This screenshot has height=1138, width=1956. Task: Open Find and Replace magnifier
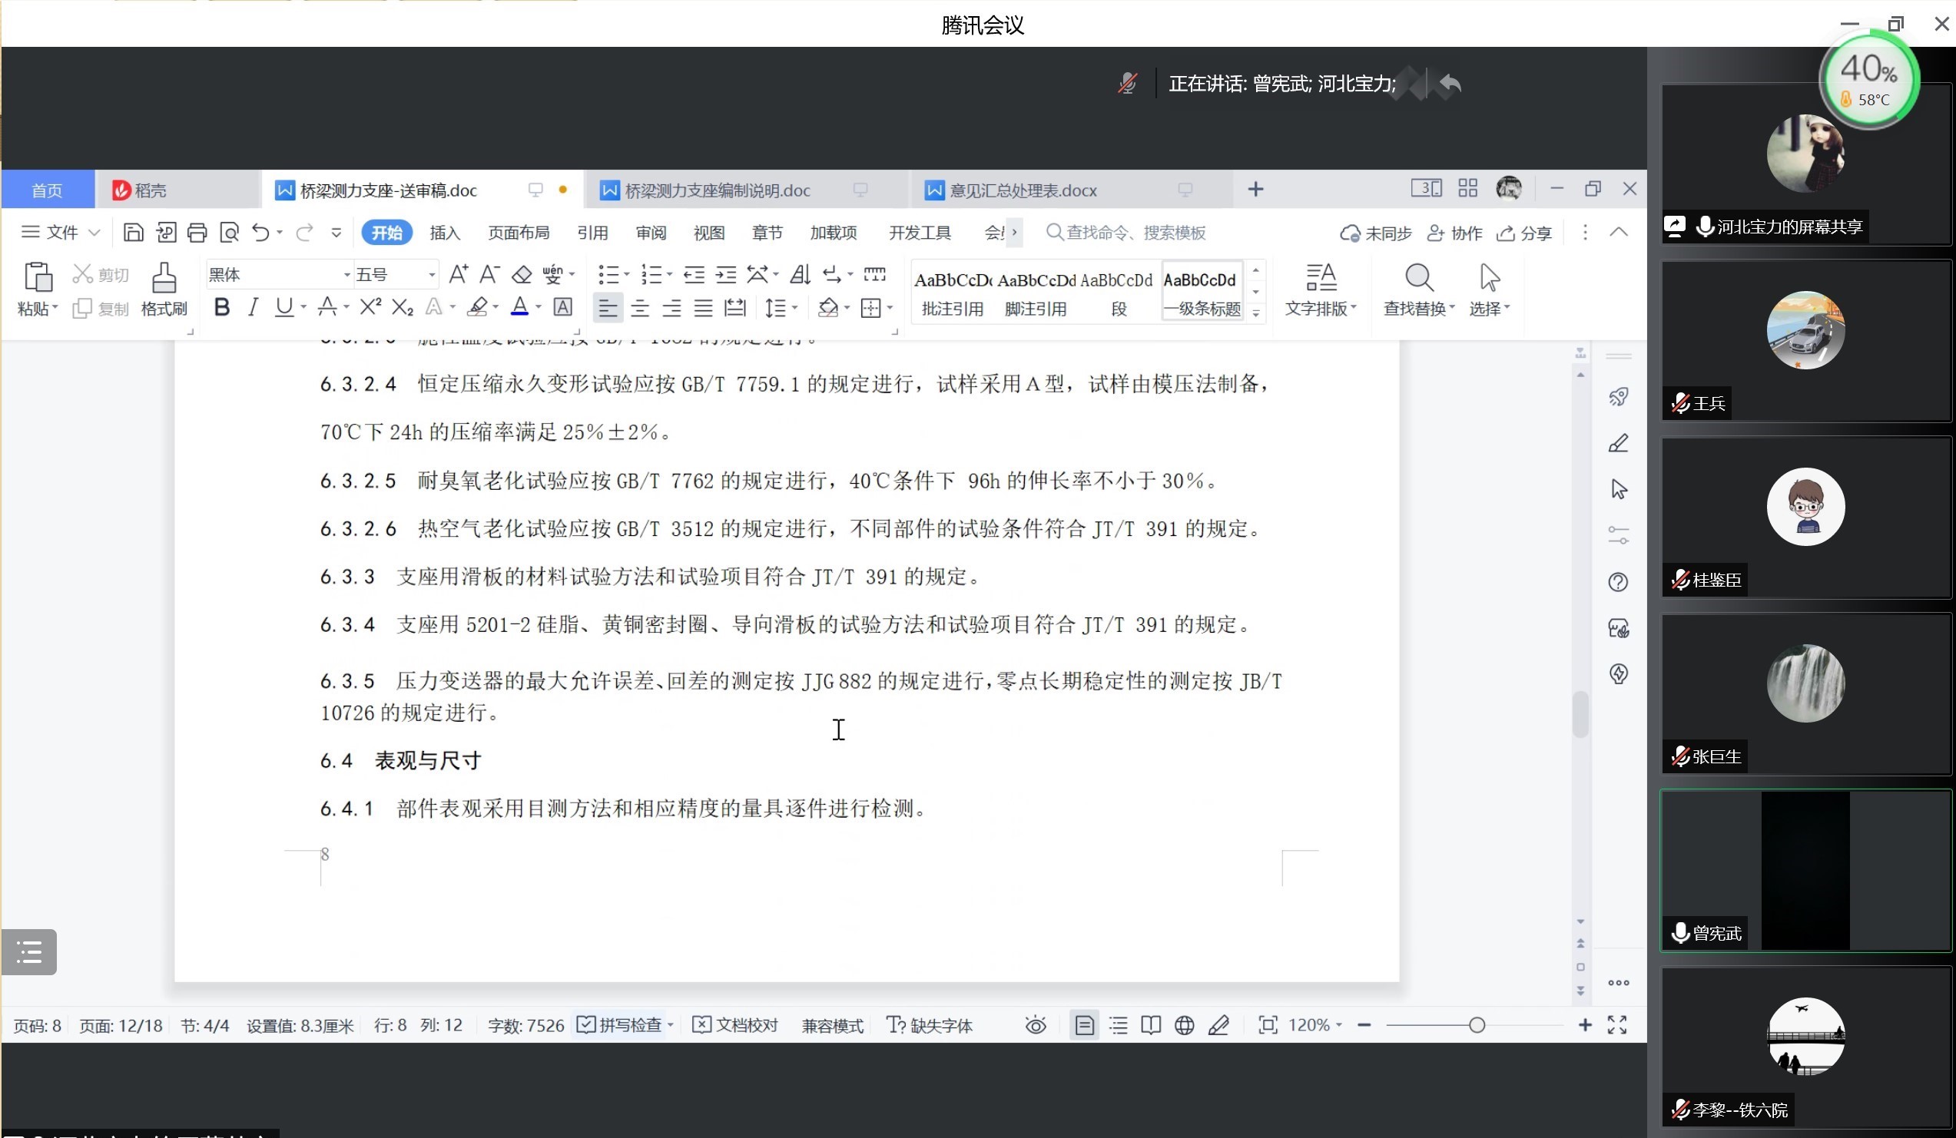coord(1419,278)
